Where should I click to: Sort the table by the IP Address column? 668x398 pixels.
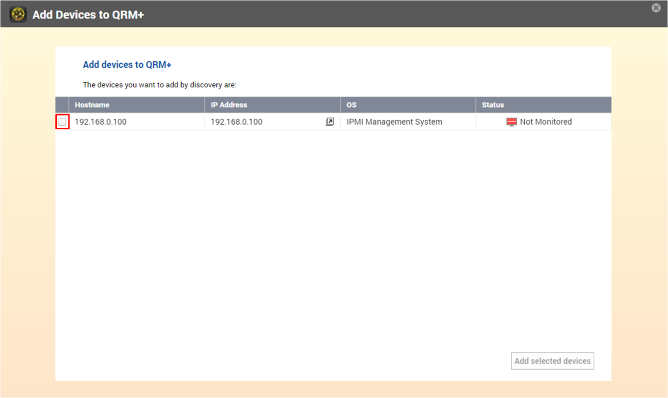[x=273, y=105]
